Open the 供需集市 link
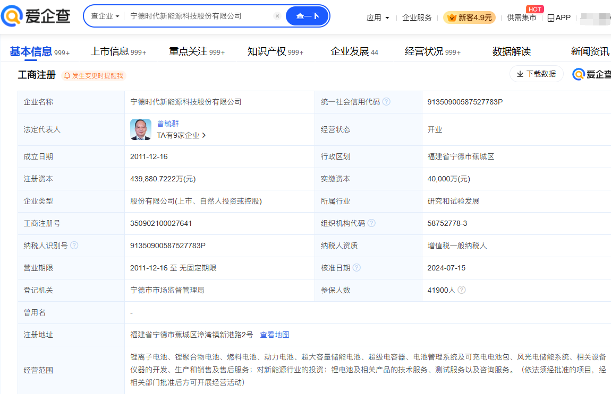This screenshot has width=611, height=394. 521,18
